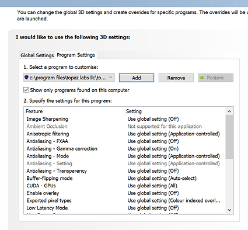
Task: Open CUDA - GPUs setting value (All)
Action: (x=152, y=186)
